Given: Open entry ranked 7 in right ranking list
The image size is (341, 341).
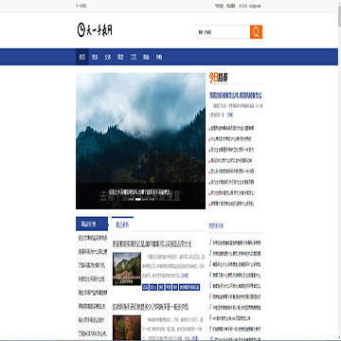Looking at the screenshot, I should tap(237, 307).
